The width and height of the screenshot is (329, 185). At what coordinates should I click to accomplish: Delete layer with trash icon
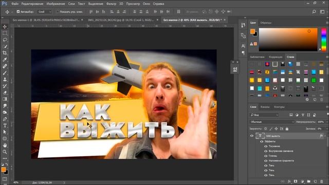click(322, 181)
